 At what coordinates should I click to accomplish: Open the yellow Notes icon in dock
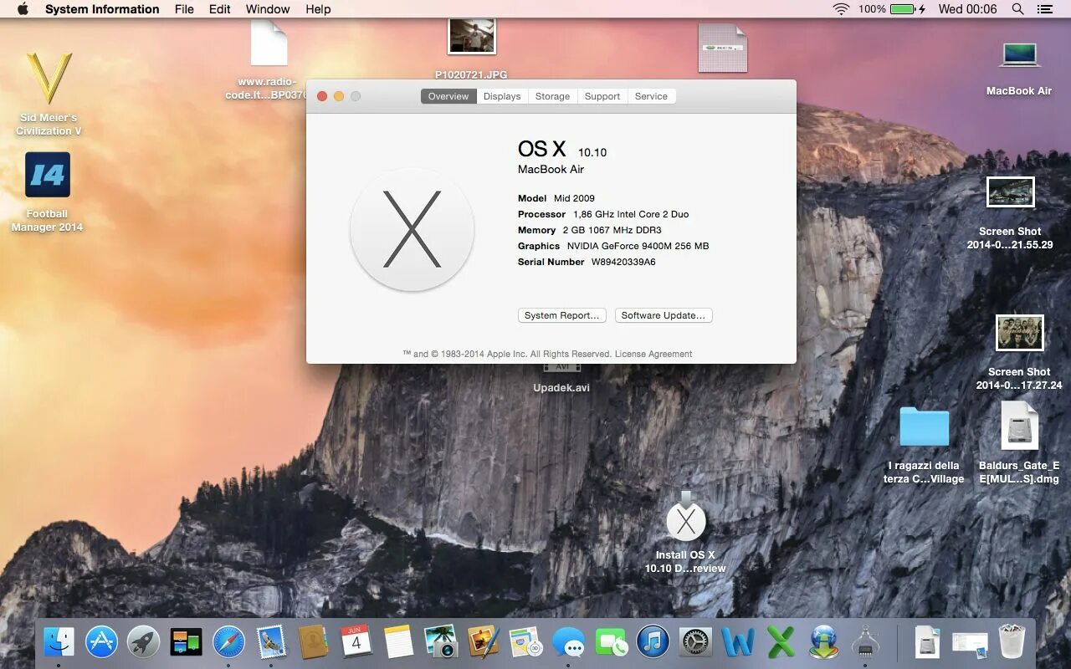399,642
